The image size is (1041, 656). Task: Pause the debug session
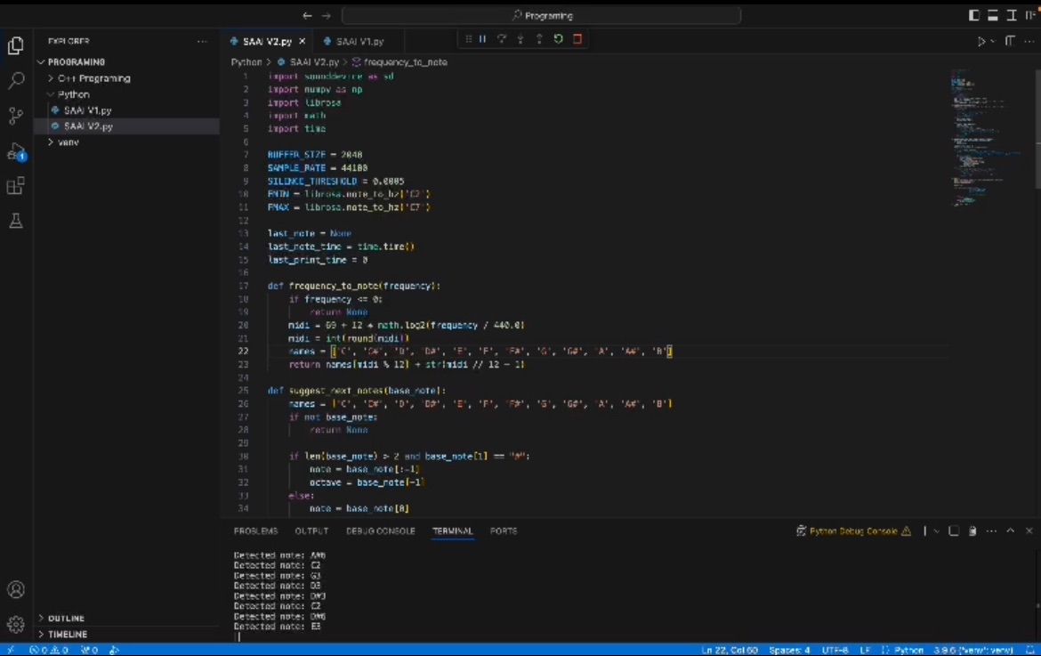pyautogui.click(x=482, y=39)
